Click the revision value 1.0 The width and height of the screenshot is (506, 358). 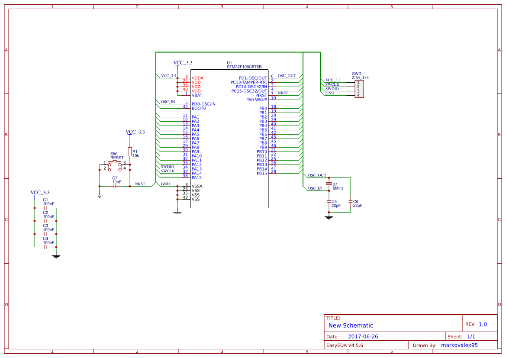[483, 324]
